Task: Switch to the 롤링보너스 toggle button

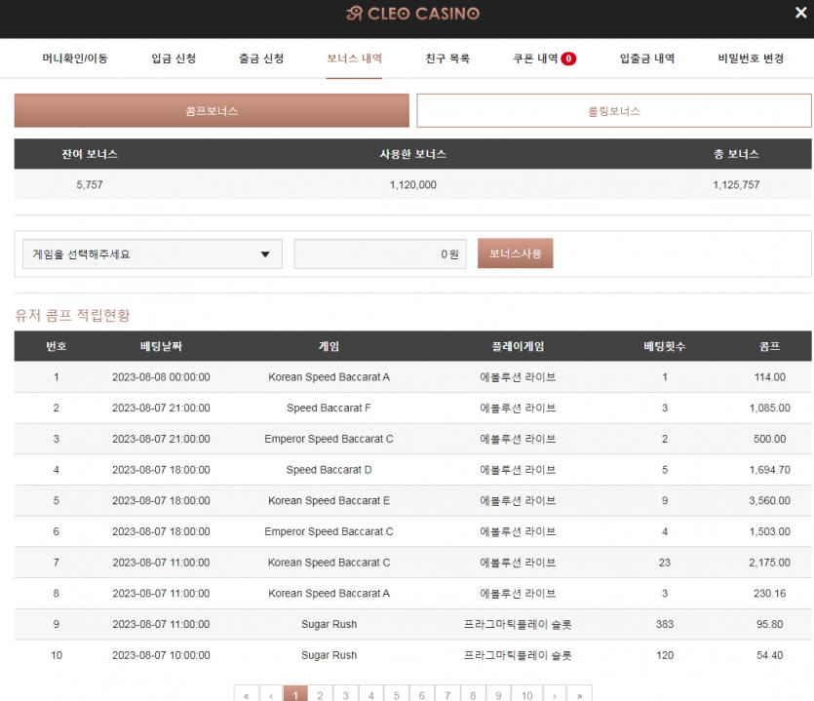Action: pos(613,110)
